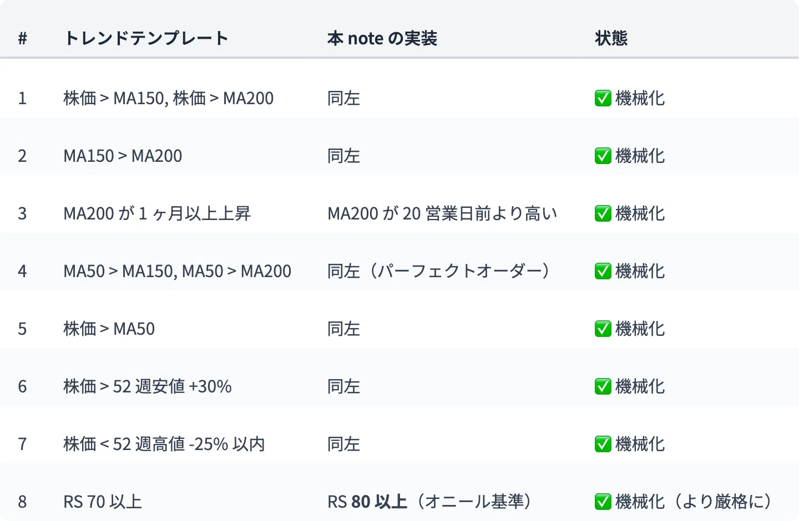Click the # column header
The height and width of the screenshot is (521, 799).
coord(23,38)
